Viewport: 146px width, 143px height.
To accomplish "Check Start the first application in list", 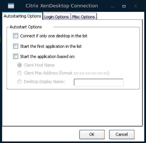I will tap(16, 46).
